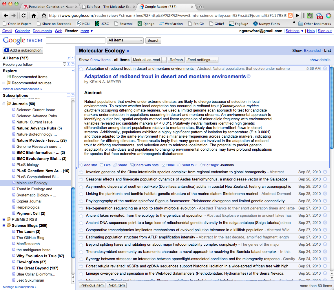Click the show details link
Image resolution: width=334 pixels, height=290 pixels.
[x=320, y=60]
